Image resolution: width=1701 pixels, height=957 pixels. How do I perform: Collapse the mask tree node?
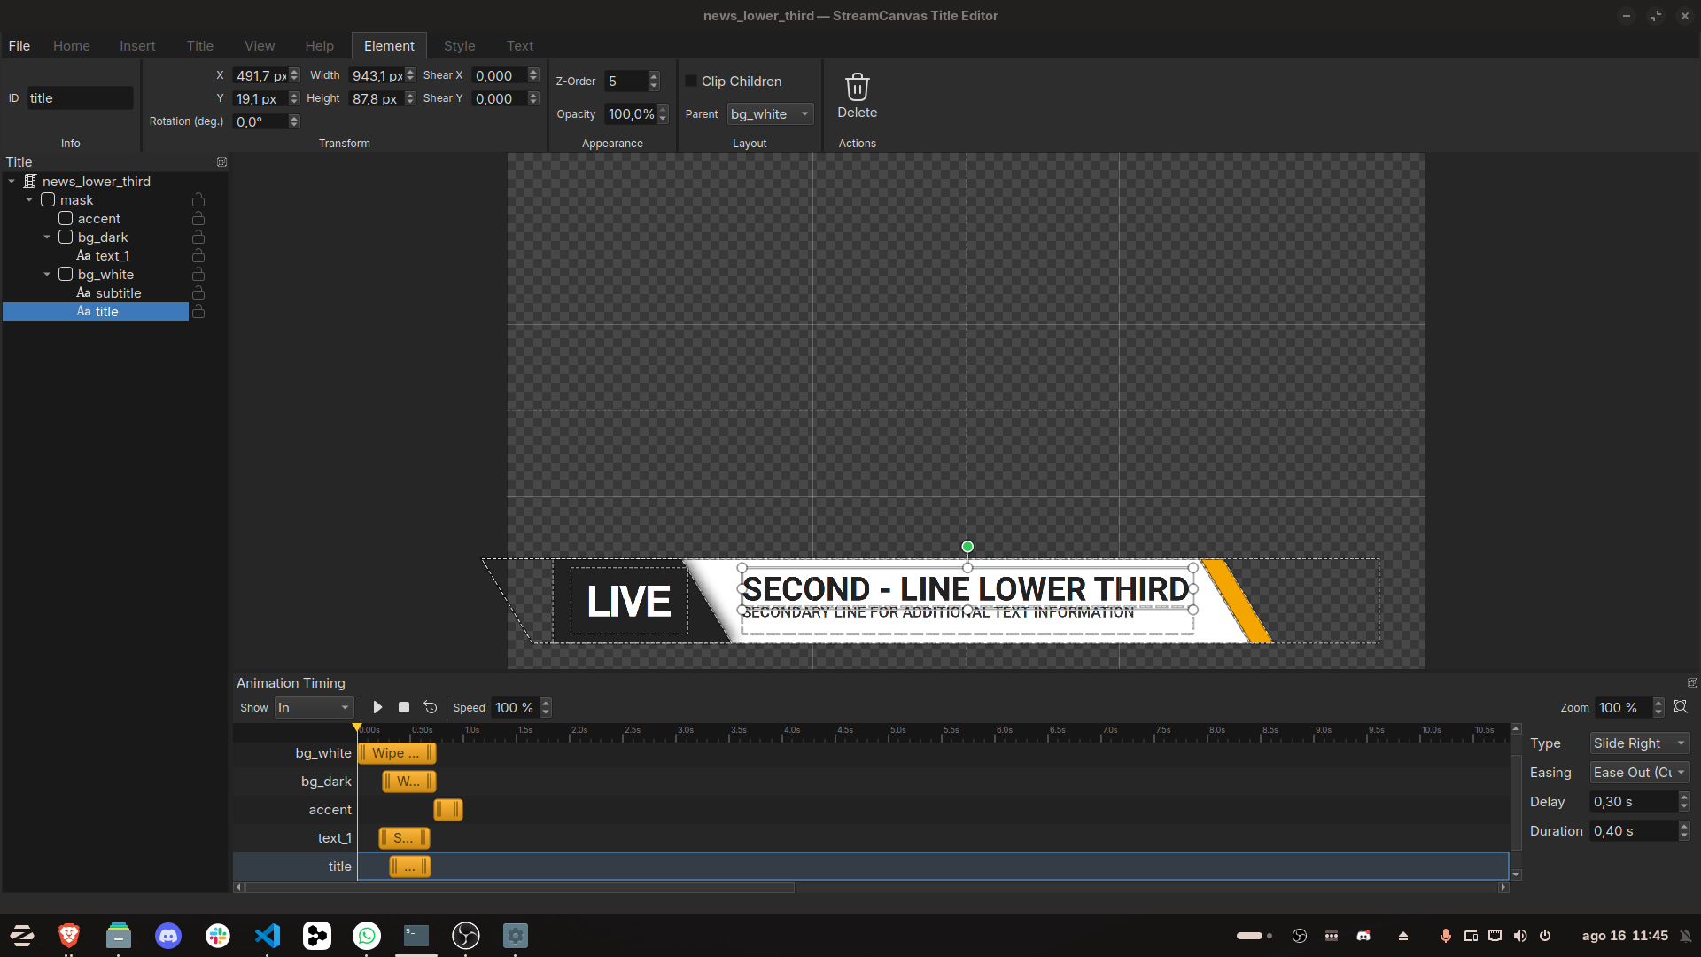[x=29, y=200]
